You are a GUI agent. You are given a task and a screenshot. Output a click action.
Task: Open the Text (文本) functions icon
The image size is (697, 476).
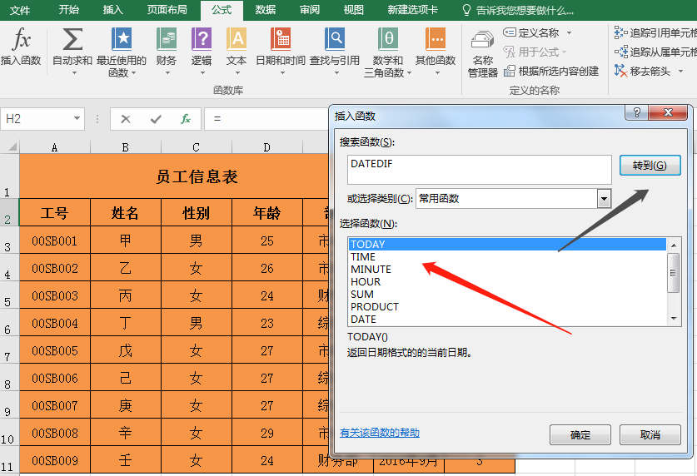pos(236,38)
